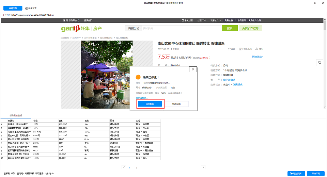Click the 免费发布信息 light green button
Screen dimensions: 327x177
[250, 28]
